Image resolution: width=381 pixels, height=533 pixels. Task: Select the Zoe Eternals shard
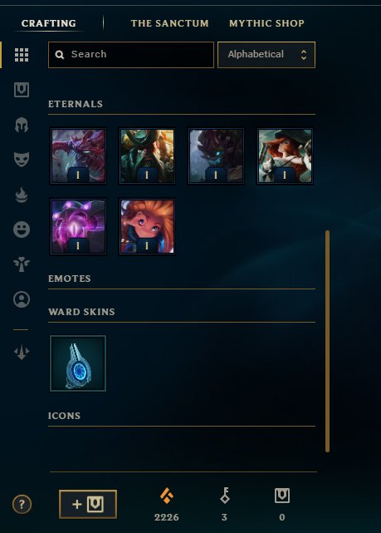coord(147,226)
